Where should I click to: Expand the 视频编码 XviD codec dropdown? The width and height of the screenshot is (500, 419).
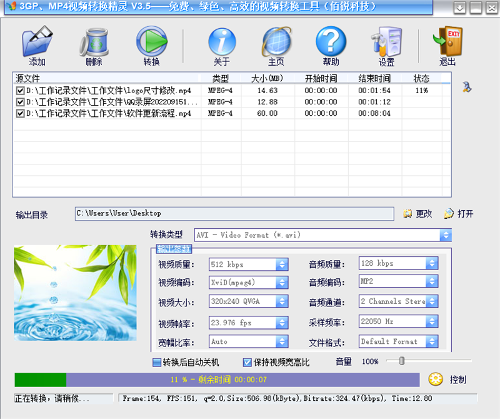click(282, 282)
